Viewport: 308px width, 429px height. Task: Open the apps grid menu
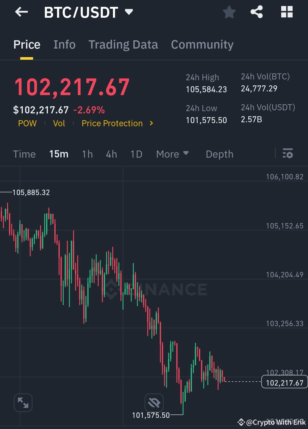coord(287,12)
